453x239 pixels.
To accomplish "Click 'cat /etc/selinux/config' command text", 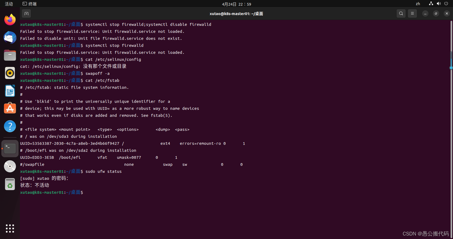I will [x=113, y=59].
